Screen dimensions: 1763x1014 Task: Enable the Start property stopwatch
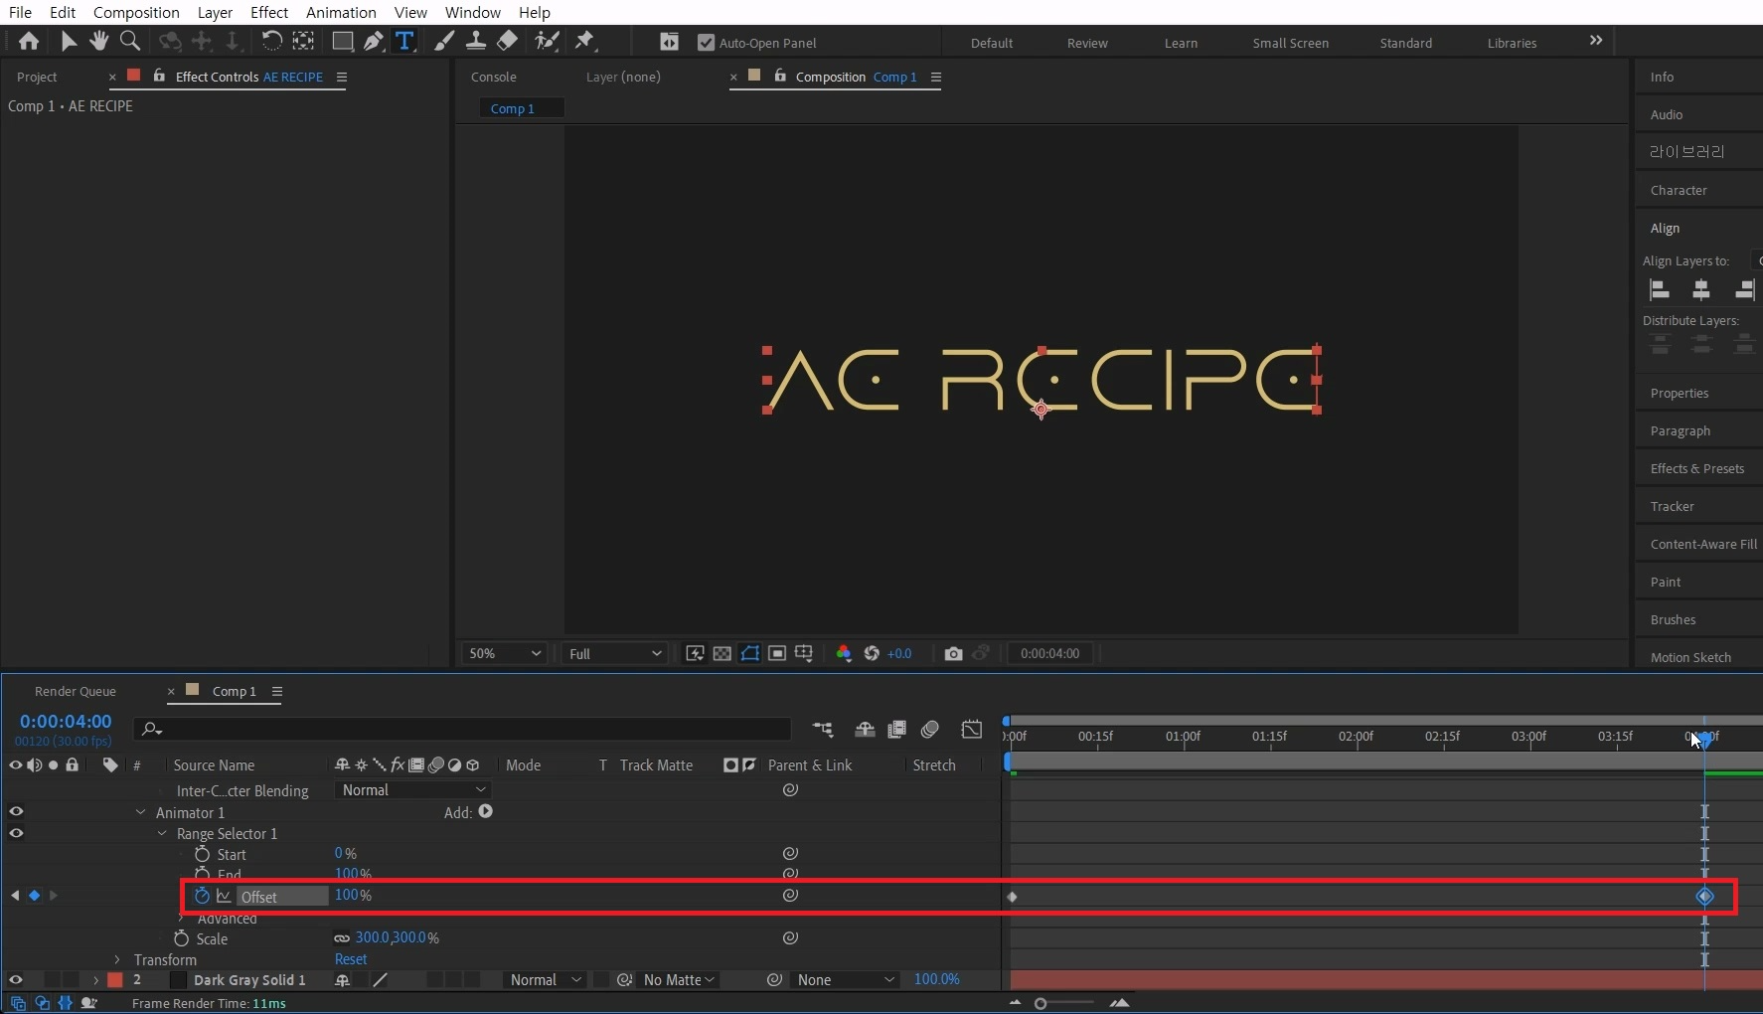[202, 854]
